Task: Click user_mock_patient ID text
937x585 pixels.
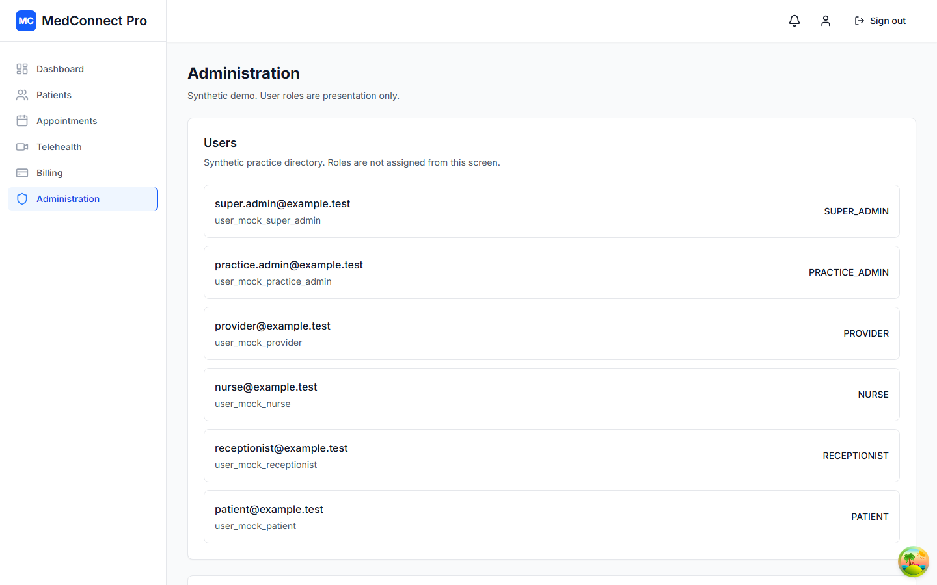Action: tap(255, 526)
